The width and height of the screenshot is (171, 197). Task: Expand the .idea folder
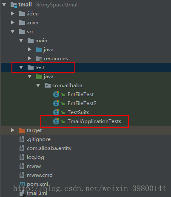coord(13,14)
